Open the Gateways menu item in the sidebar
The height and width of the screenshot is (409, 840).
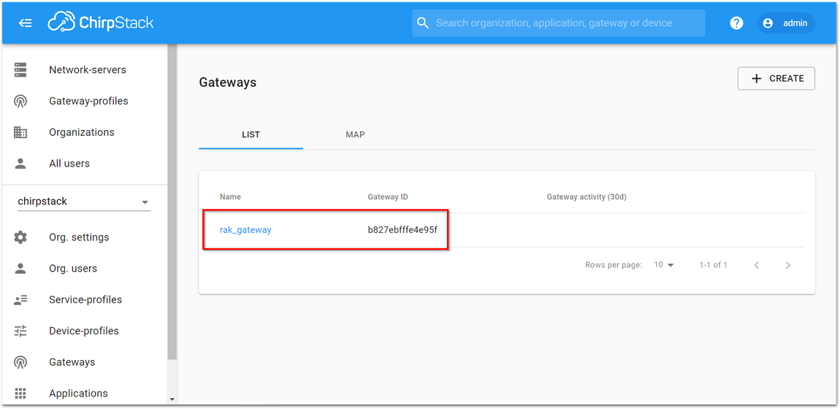tap(85, 362)
